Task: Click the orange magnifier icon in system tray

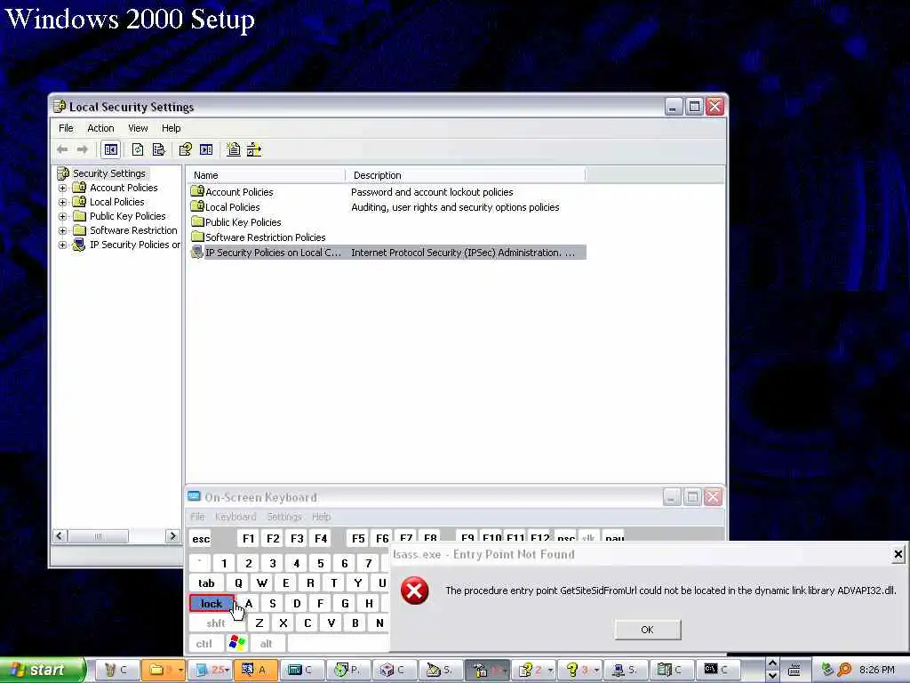Action: pyautogui.click(x=844, y=670)
